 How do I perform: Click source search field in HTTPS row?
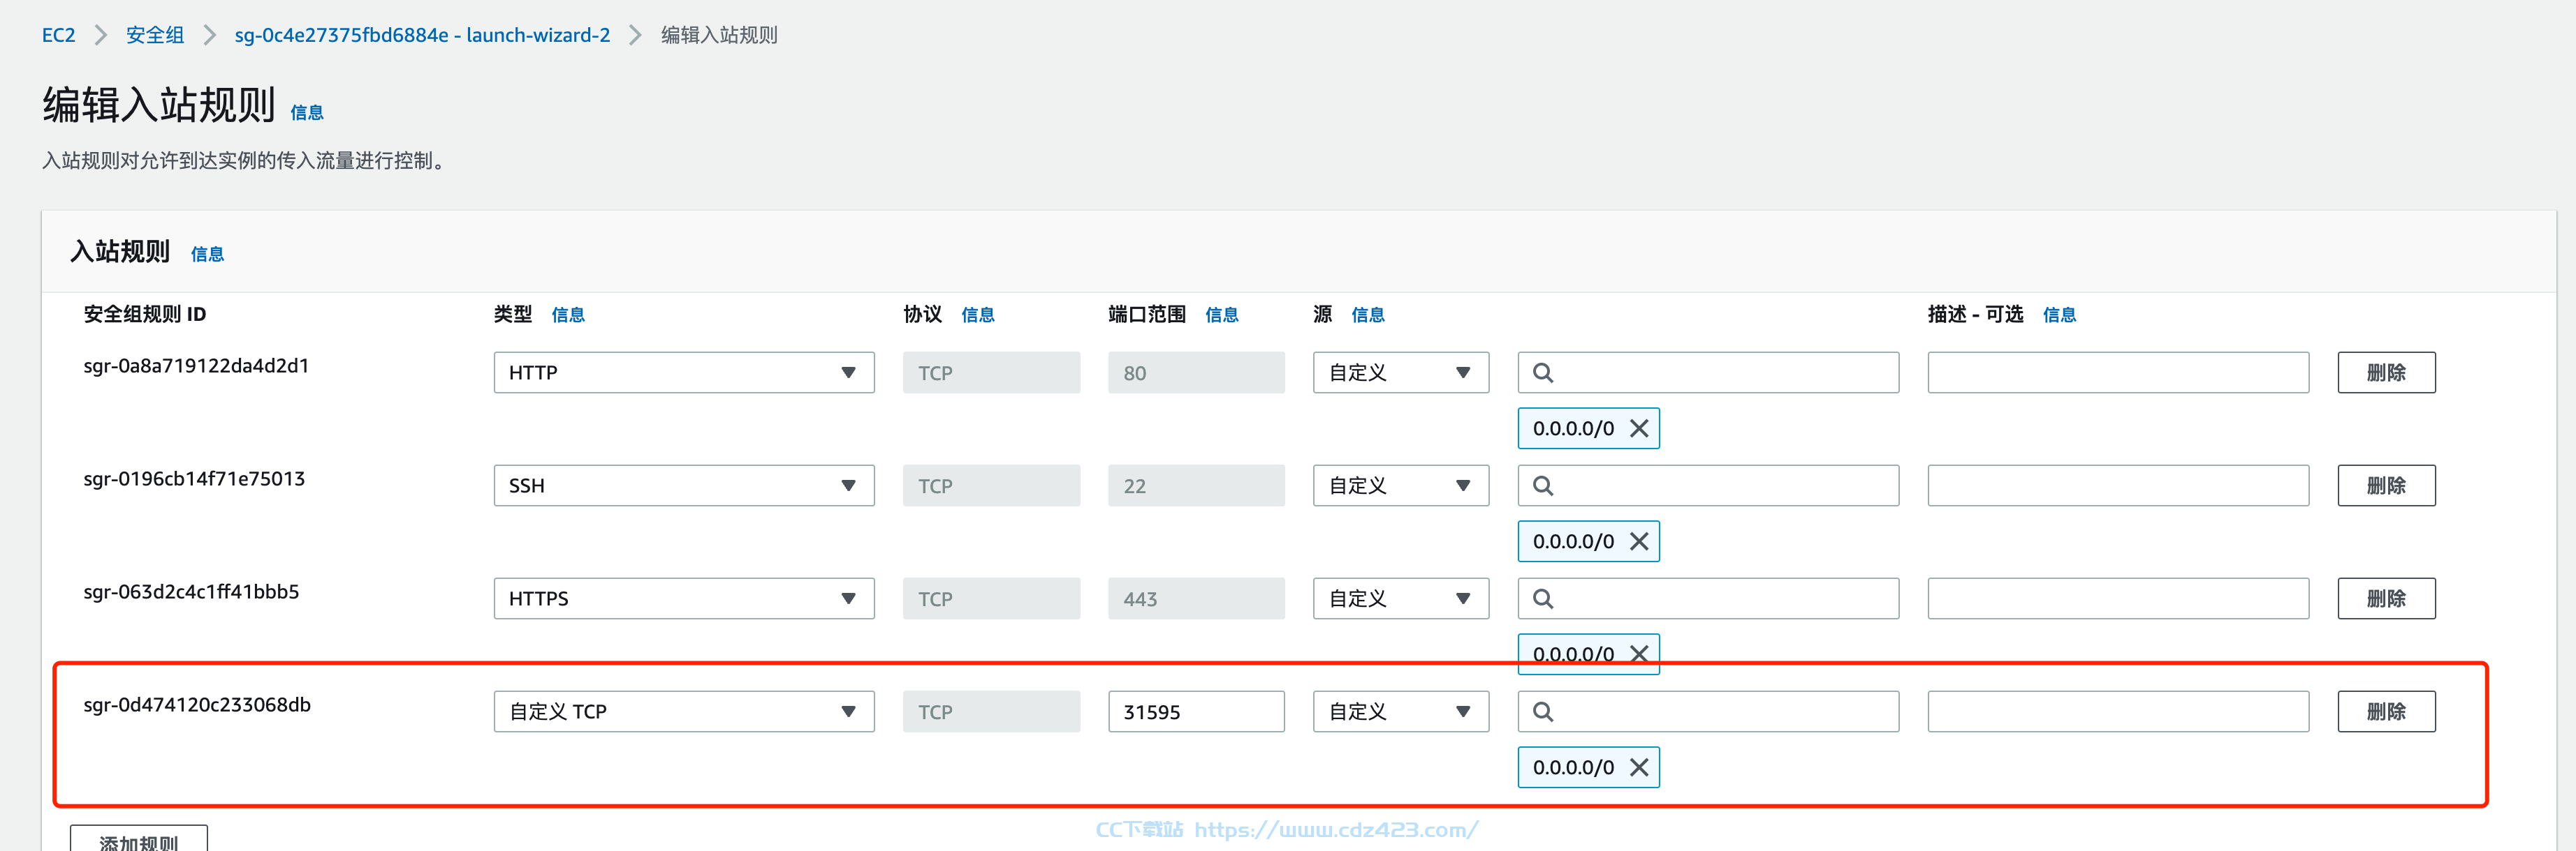click(x=1708, y=598)
